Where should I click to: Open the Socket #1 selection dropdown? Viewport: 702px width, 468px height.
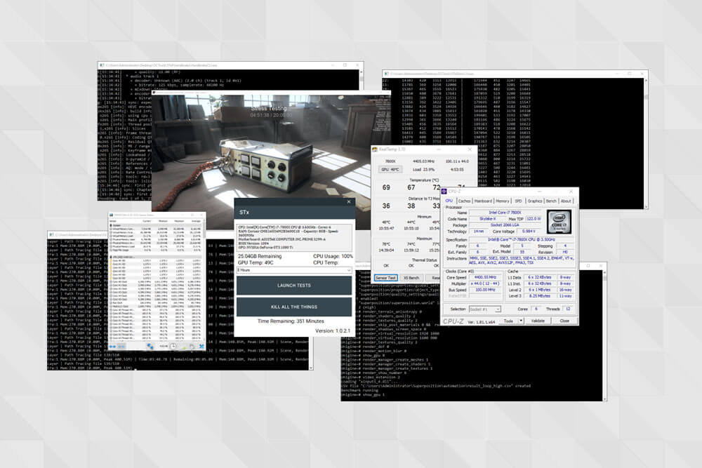(x=484, y=309)
